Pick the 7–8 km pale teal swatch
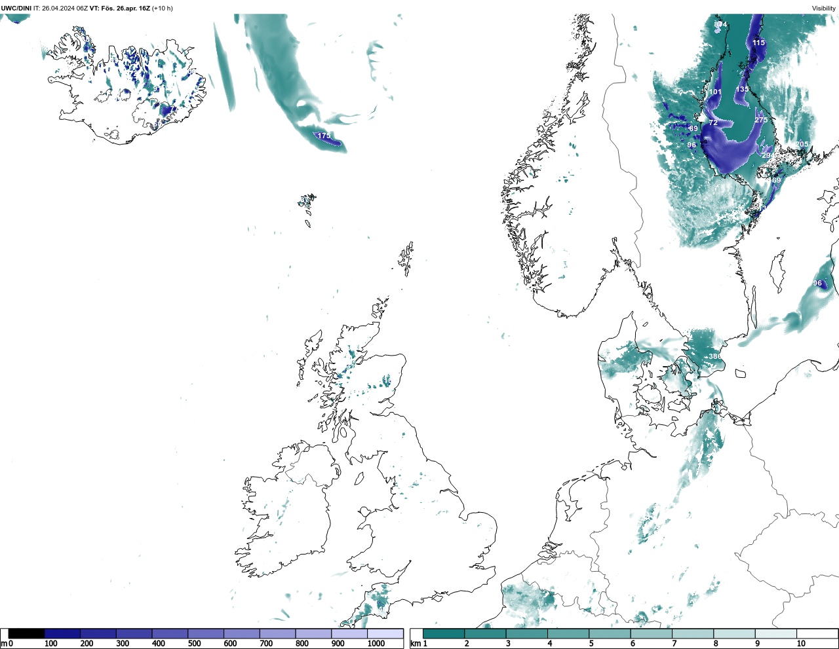 [693, 634]
